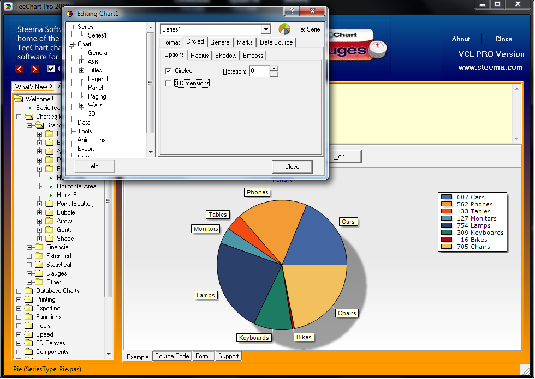Click the Close link in header
The height and width of the screenshot is (379, 535).
[503, 39]
